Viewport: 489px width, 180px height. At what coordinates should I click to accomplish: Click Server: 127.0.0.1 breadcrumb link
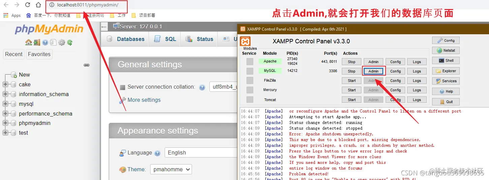(x=141, y=27)
